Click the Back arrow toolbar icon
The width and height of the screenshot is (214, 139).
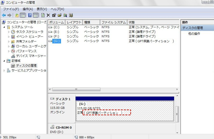coord(4,15)
